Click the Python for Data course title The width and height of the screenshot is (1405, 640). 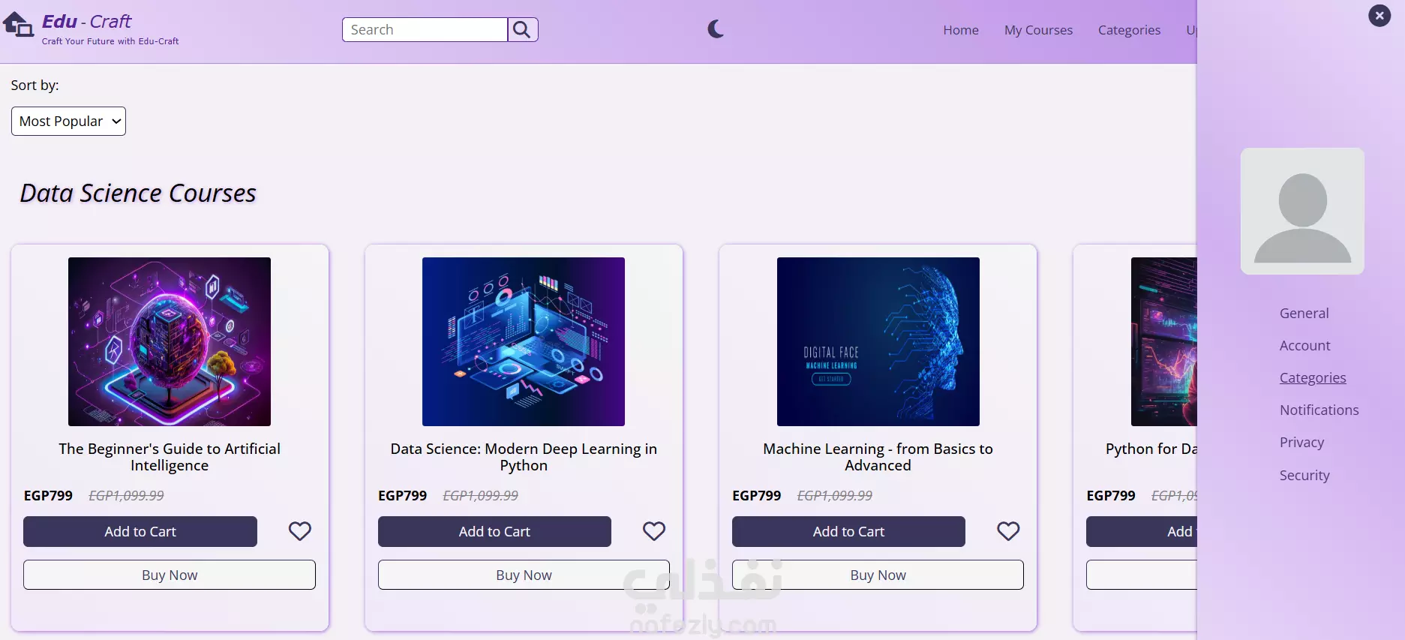click(1151, 449)
